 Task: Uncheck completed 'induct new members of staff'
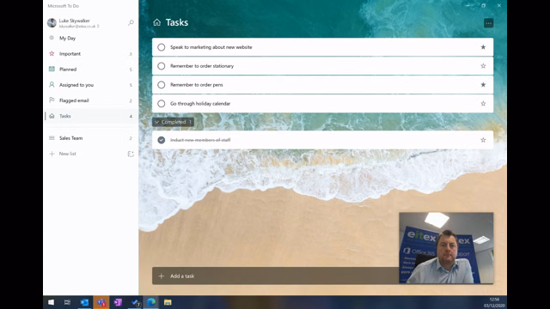click(161, 140)
